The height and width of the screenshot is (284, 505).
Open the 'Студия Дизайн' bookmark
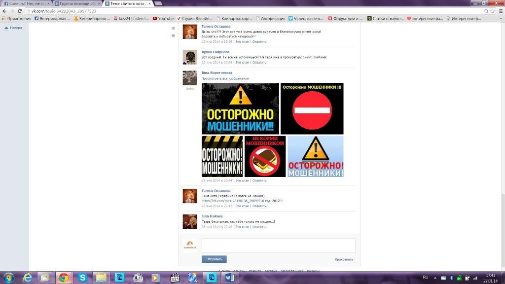[194, 19]
